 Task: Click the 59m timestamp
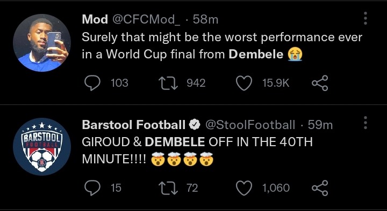320,125
